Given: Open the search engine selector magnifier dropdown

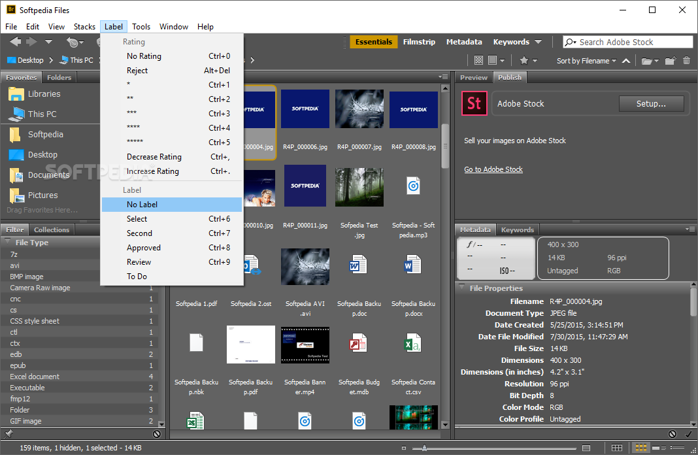Looking at the screenshot, I should (x=571, y=42).
